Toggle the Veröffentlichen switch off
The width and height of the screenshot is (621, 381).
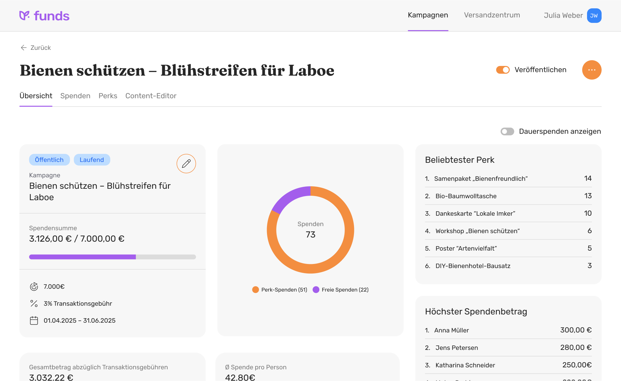pyautogui.click(x=503, y=70)
